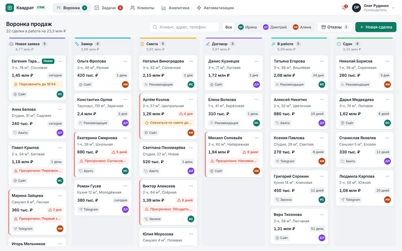Click Авито source tag on Алексей Никитин card

[x=282, y=123]
